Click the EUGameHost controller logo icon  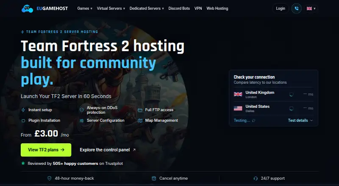pos(27,8)
